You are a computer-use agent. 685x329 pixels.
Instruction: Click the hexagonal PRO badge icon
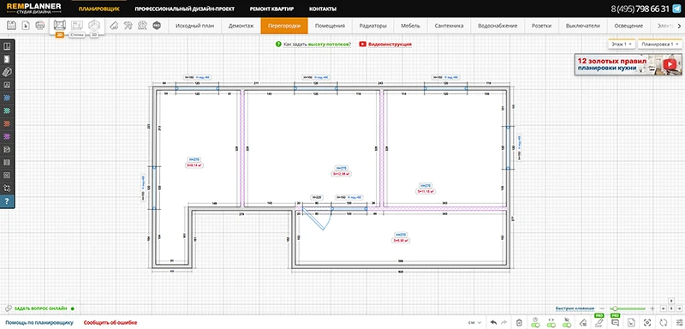pyautogui.click(x=157, y=26)
